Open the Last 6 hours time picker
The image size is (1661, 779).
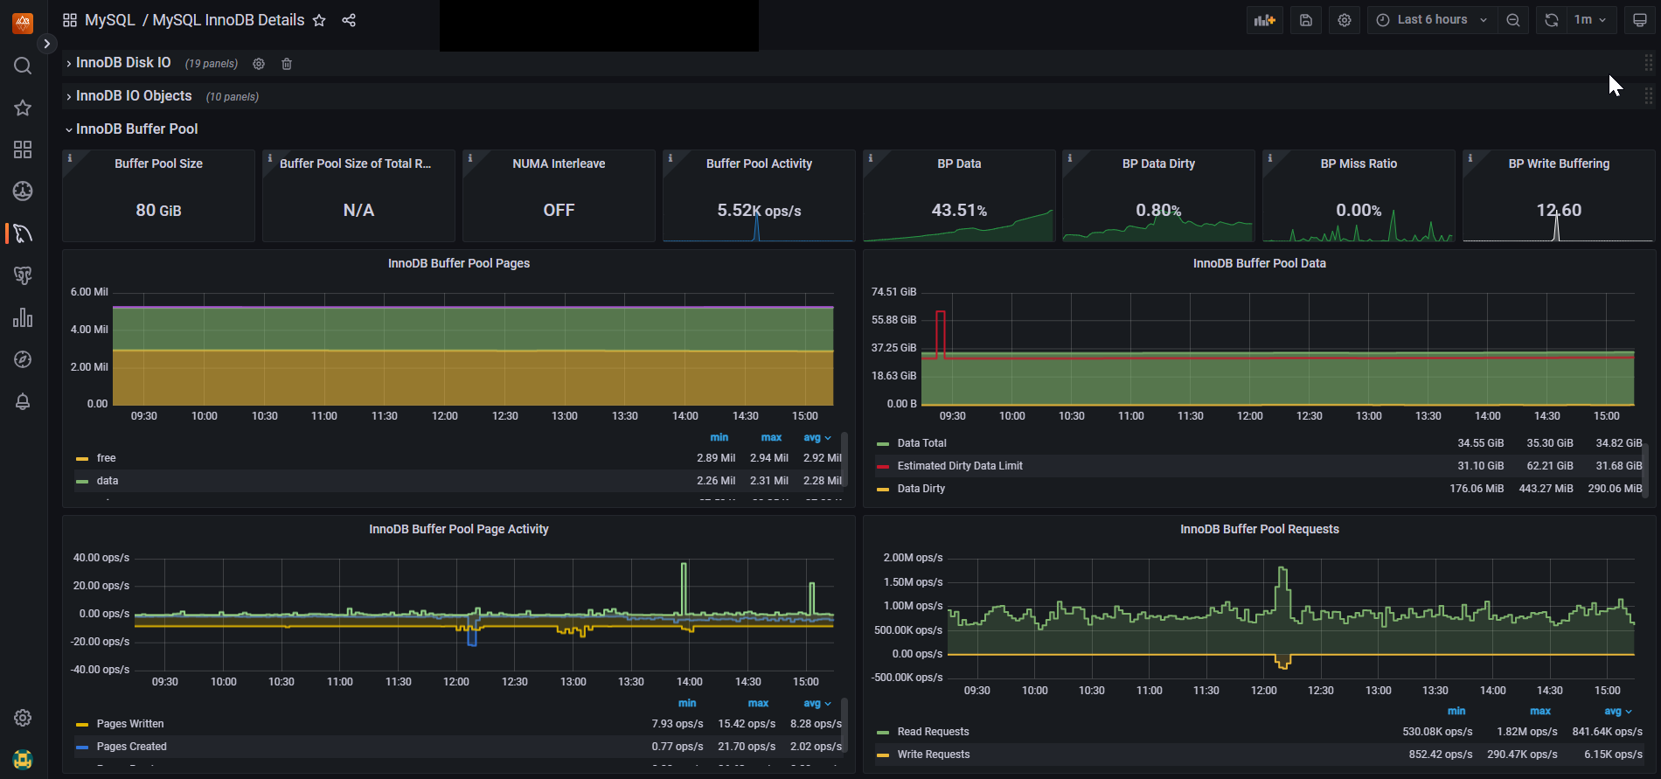tap(1432, 20)
